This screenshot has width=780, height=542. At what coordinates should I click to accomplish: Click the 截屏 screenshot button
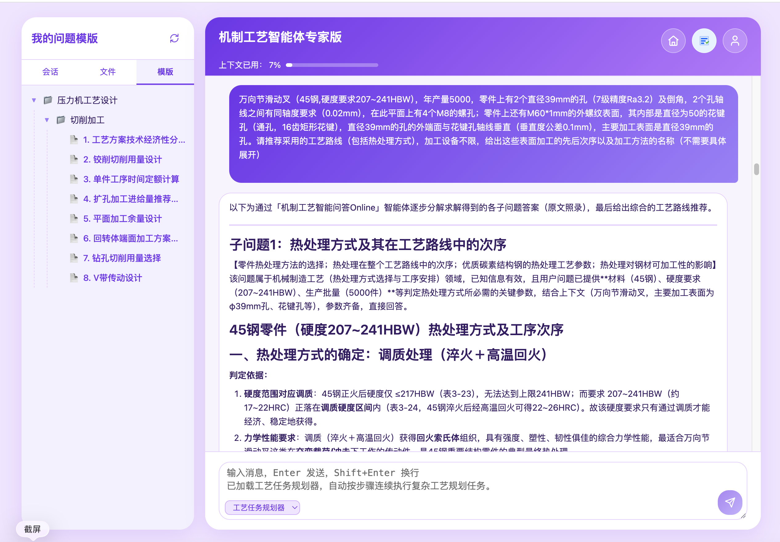pos(33,529)
